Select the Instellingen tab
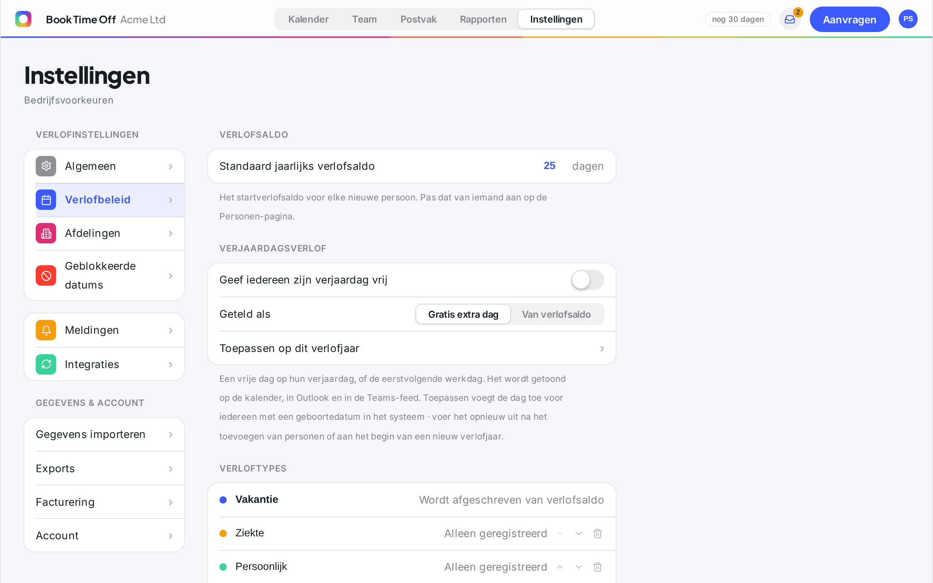Screen dimensions: 933x583 pos(556,19)
